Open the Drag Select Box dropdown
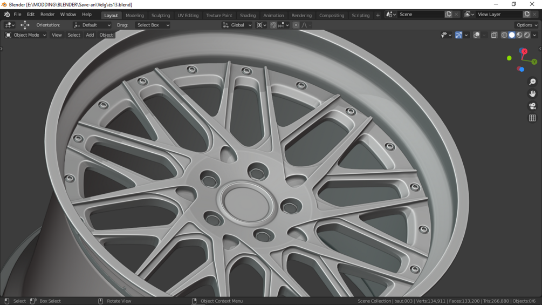Viewport: 542px width, 305px height. point(153,25)
